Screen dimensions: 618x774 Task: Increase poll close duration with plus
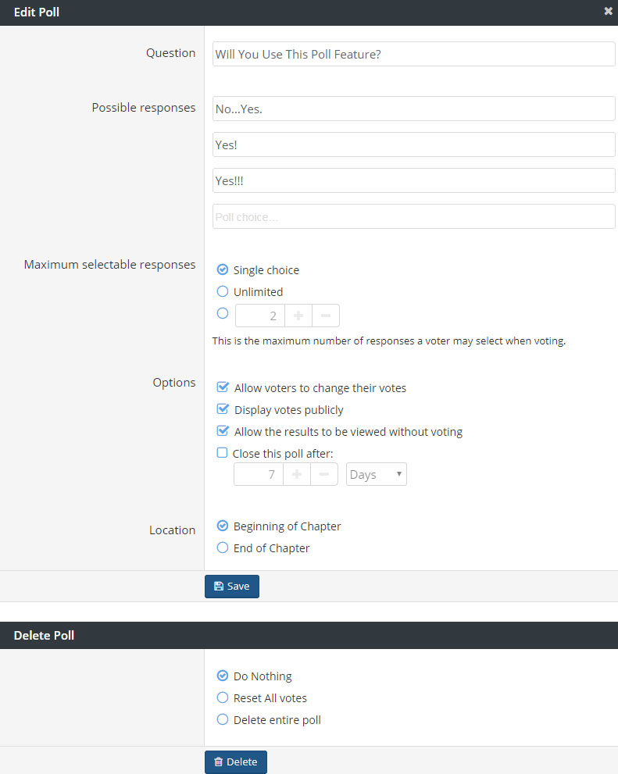point(296,475)
